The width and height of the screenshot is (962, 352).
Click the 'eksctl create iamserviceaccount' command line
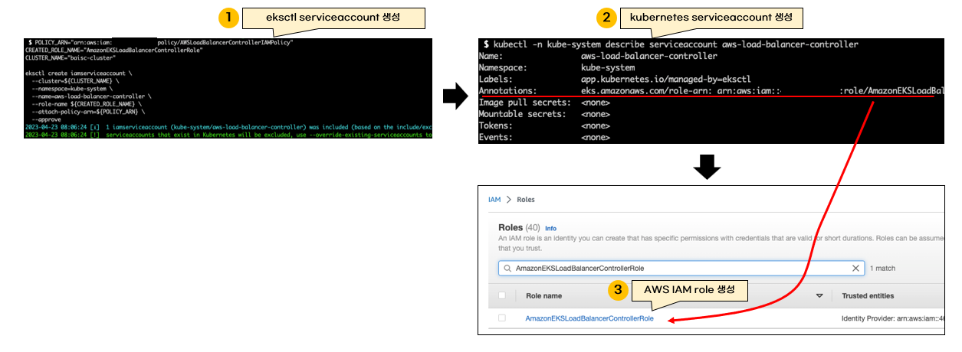point(80,73)
